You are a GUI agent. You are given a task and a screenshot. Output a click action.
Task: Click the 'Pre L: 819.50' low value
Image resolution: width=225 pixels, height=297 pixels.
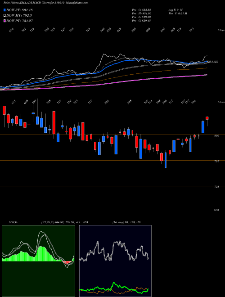pos(141,17)
